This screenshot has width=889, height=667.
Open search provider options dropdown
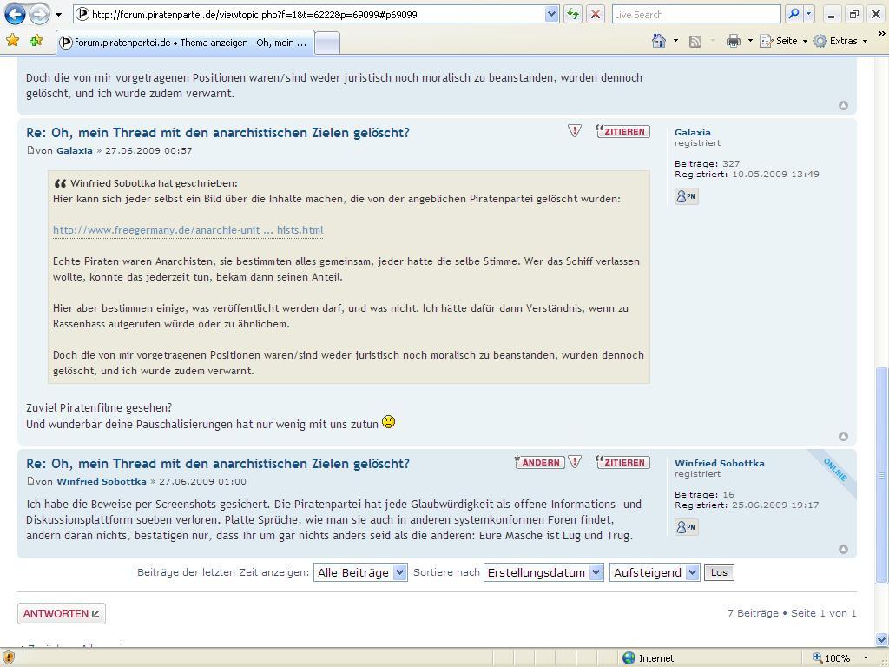coord(809,15)
